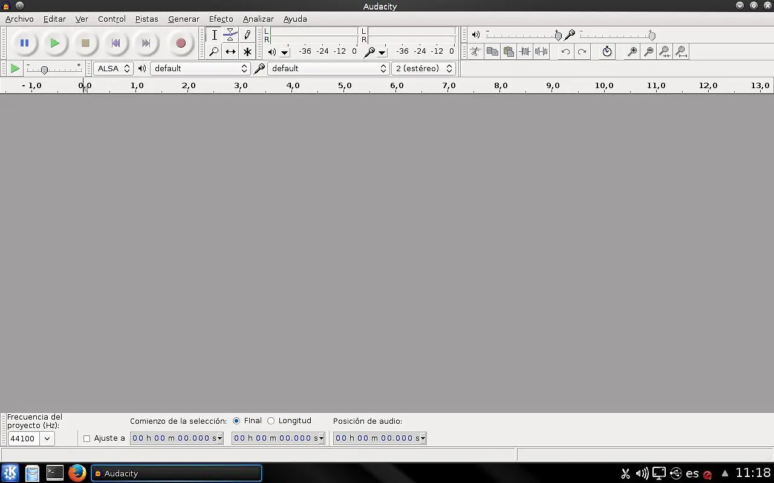Click Fit project in window icon
The width and height of the screenshot is (774, 483).
click(x=681, y=52)
